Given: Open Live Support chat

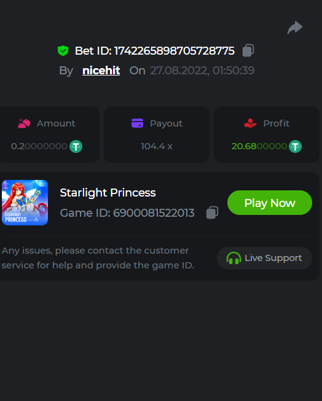Looking at the screenshot, I should (x=264, y=258).
